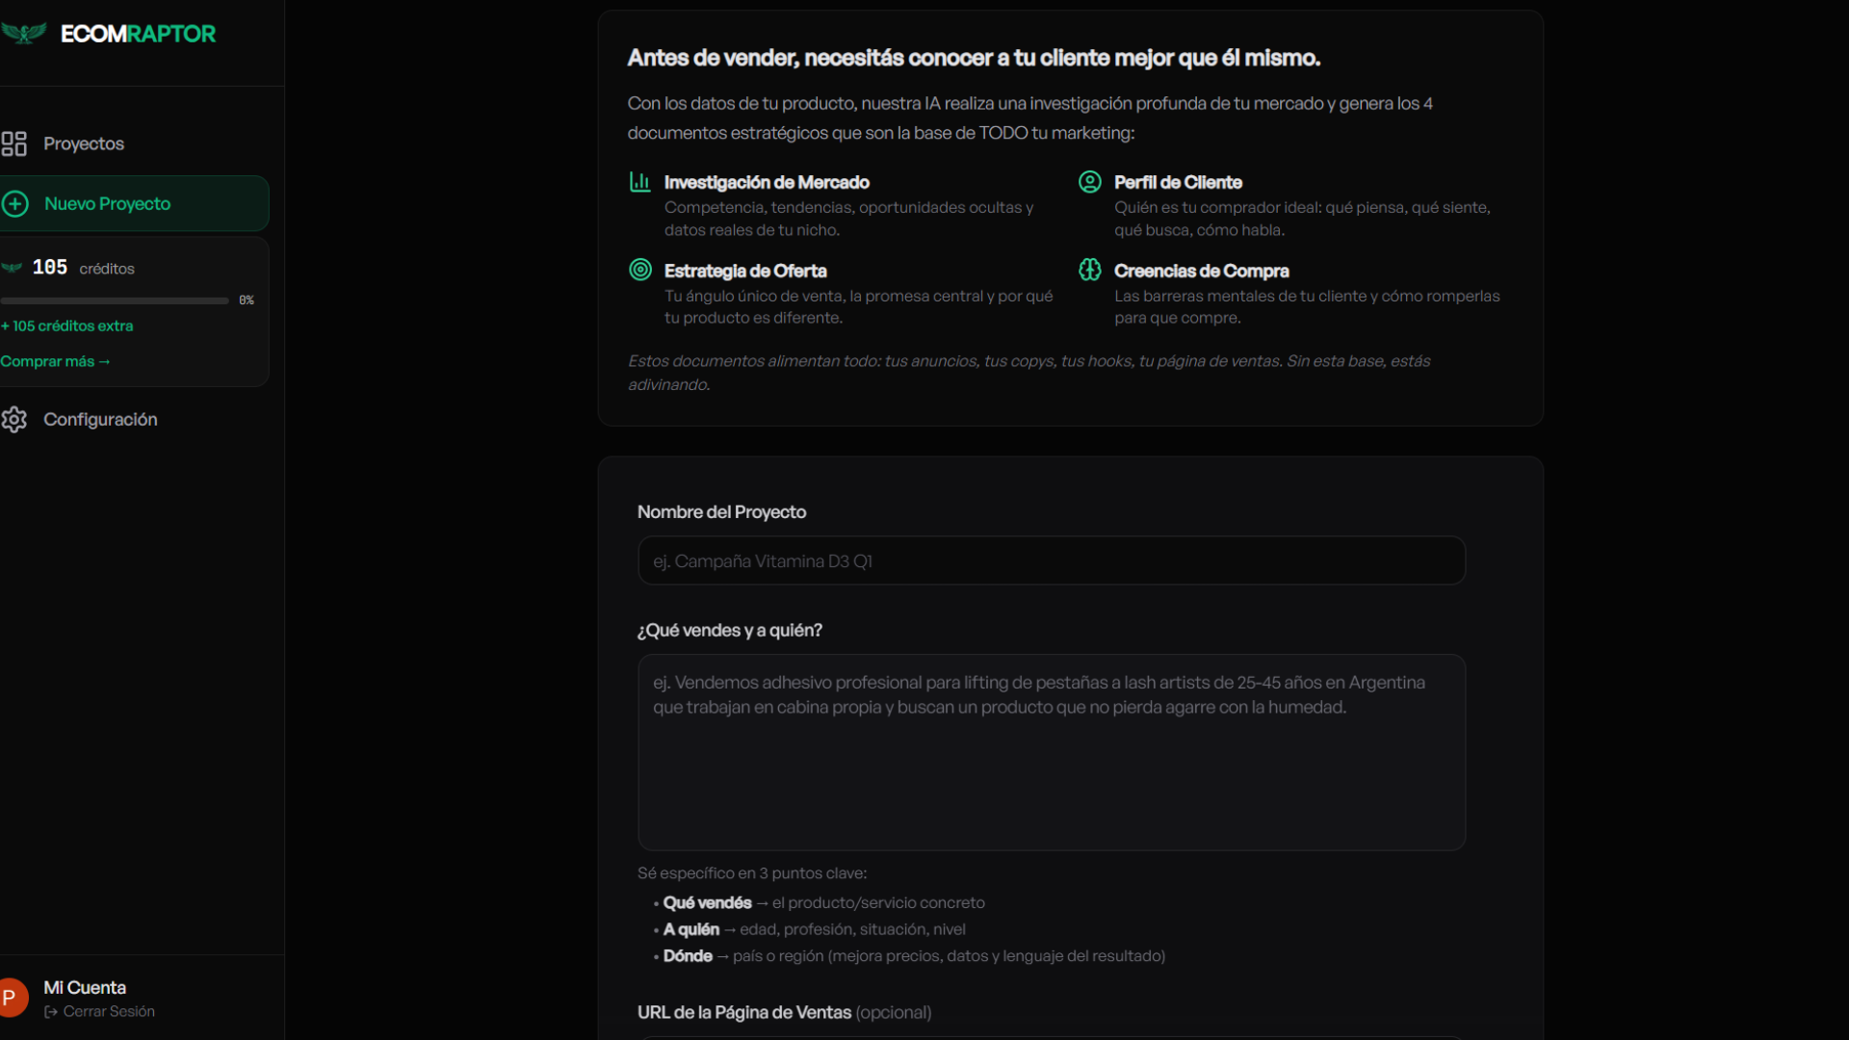Click the ¿Qué vendes y a quién? textarea
1849x1040 pixels.
(1051, 752)
